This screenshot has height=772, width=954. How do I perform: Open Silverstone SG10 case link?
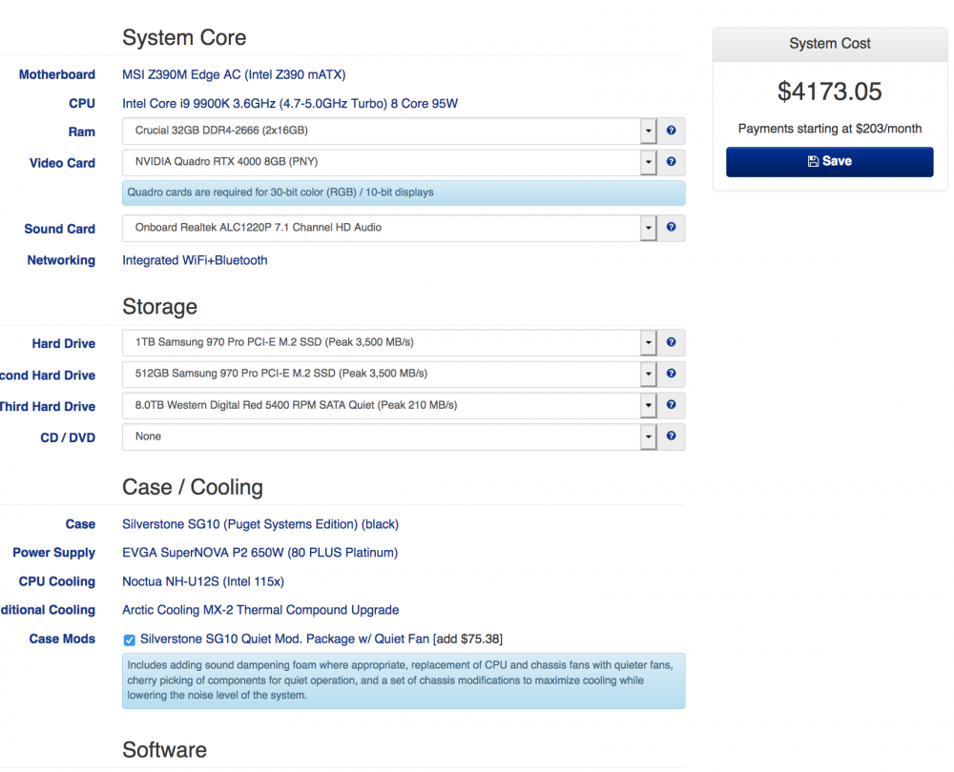click(260, 524)
